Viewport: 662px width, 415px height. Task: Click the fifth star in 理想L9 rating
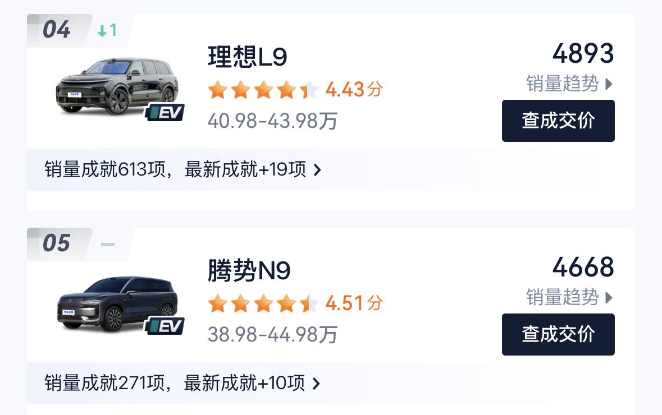click(310, 89)
